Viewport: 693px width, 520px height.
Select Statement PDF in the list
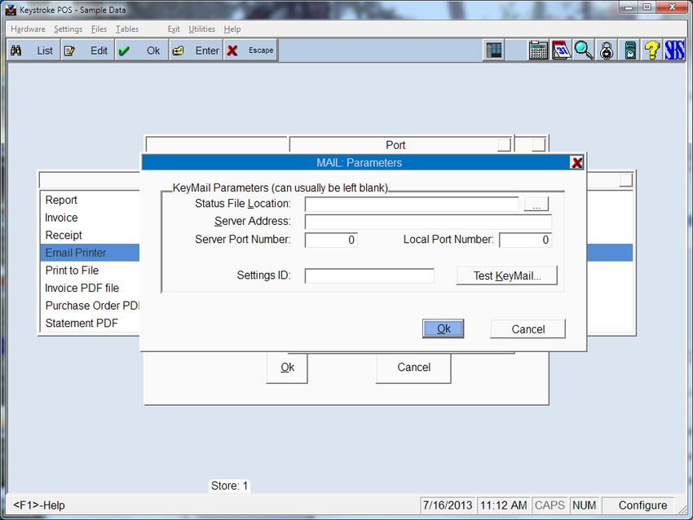[x=90, y=324]
